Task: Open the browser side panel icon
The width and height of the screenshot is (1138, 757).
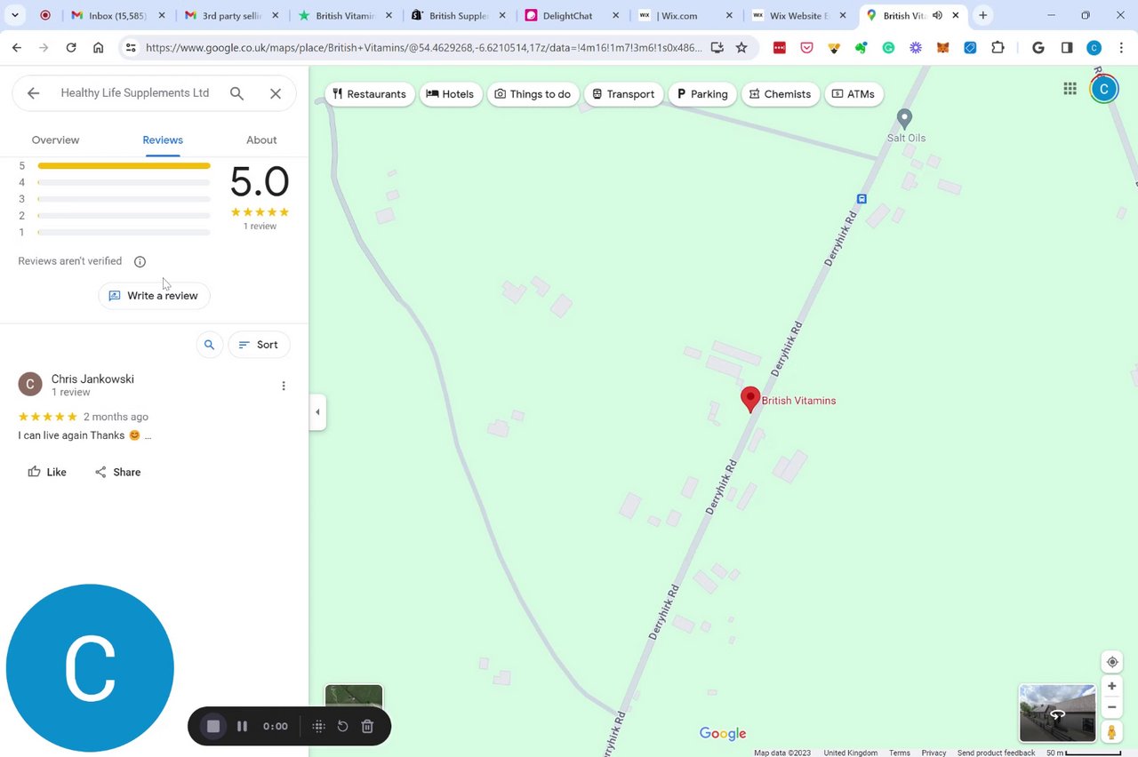Action: click(1067, 48)
